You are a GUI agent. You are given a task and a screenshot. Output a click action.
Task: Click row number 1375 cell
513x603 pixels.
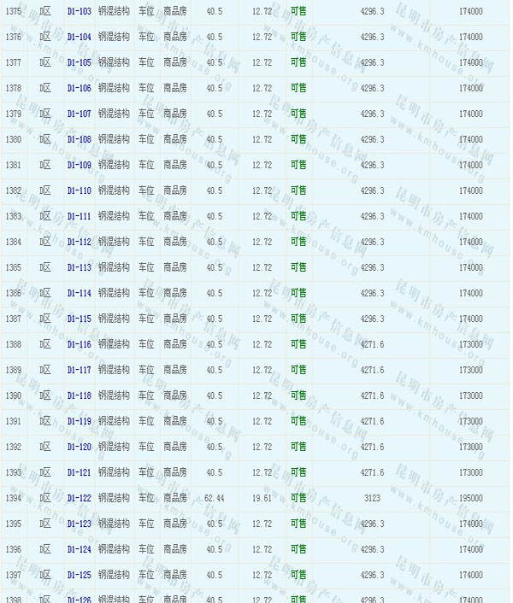click(14, 12)
